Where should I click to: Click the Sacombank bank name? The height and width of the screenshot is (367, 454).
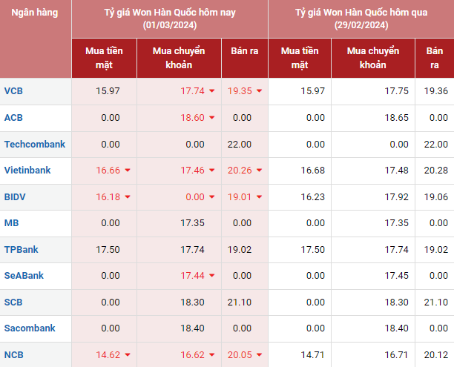click(29, 328)
